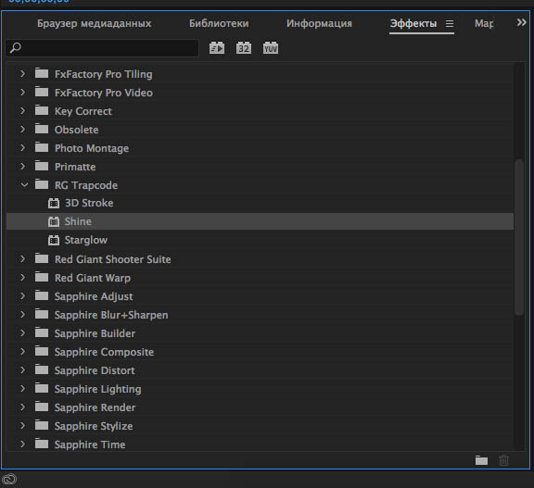
Task: Switch to Информация tab
Action: pyautogui.click(x=319, y=23)
